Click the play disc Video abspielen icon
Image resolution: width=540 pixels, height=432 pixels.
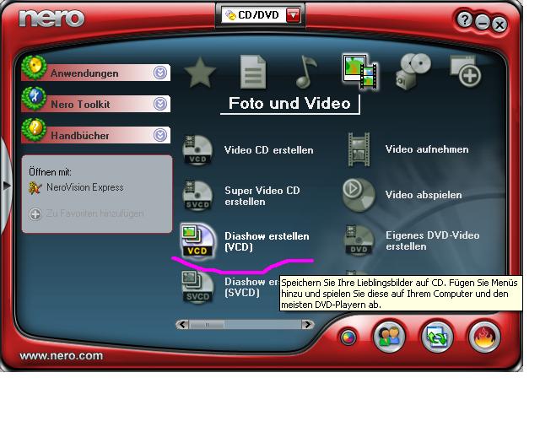[x=359, y=195]
